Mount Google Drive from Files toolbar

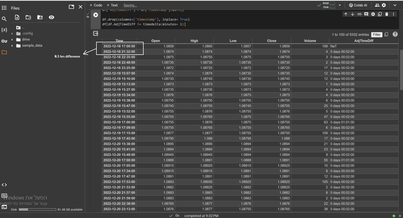pos(40,18)
